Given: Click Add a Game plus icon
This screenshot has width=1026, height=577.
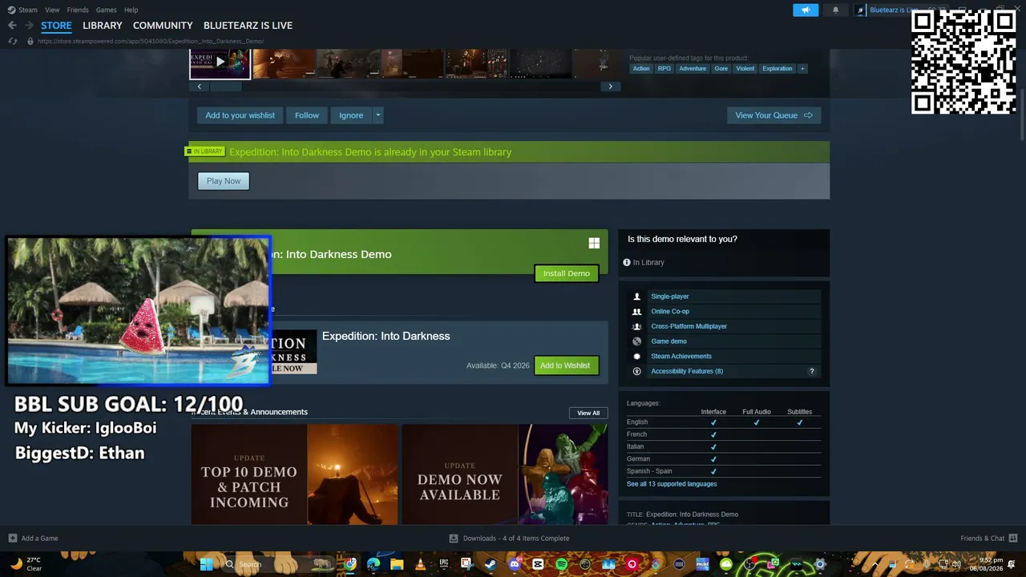Looking at the screenshot, I should click(x=13, y=539).
